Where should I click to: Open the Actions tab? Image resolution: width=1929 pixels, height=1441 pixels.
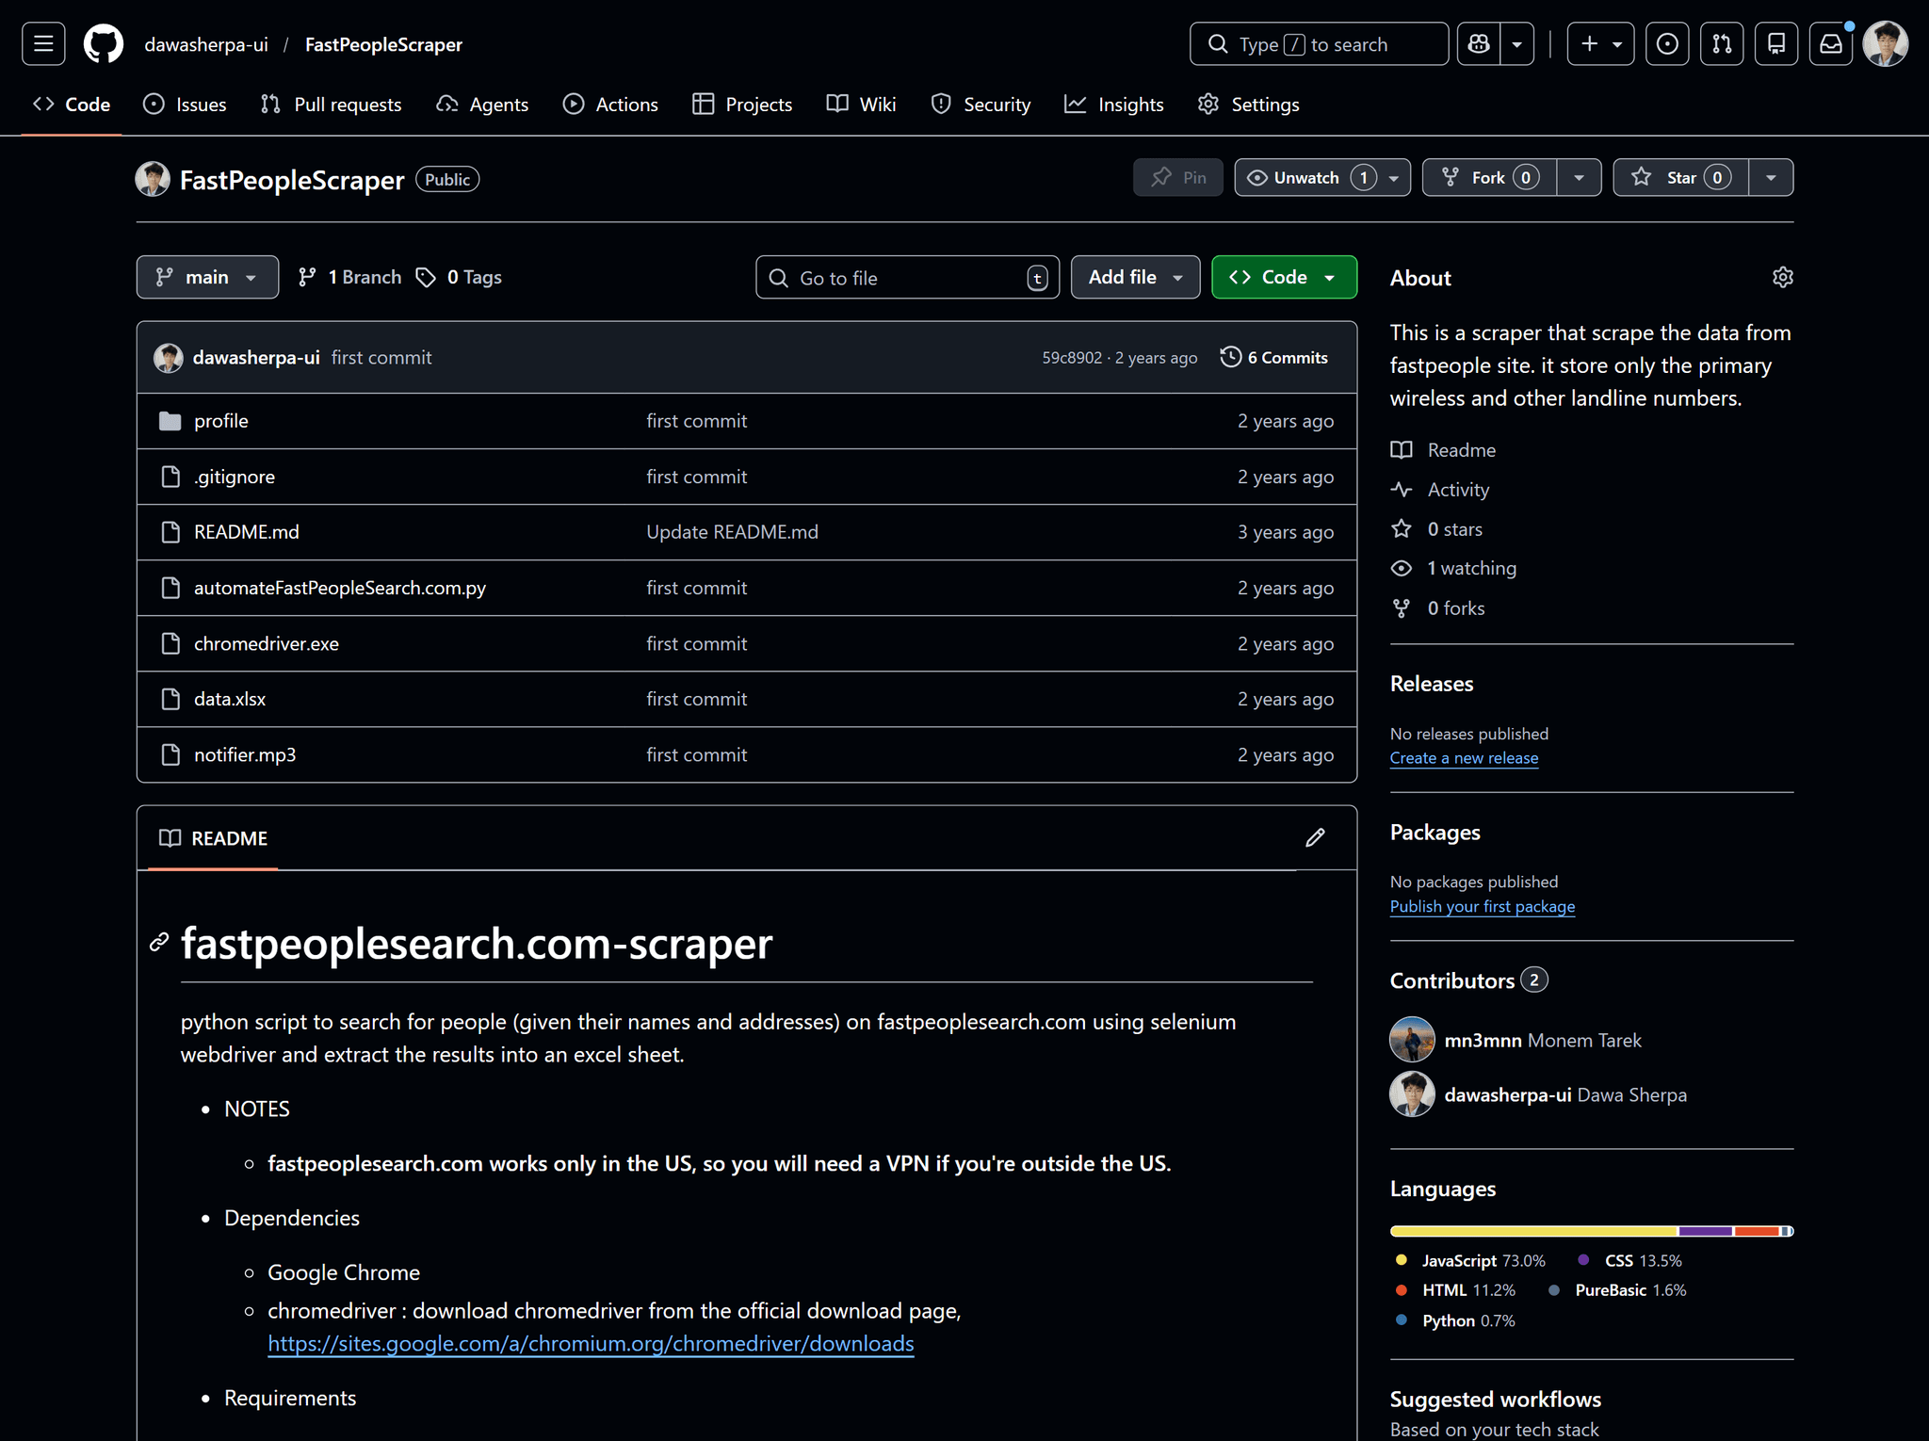tap(610, 105)
